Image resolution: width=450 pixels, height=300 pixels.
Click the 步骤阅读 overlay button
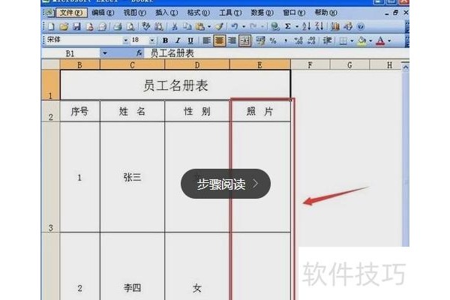pyautogui.click(x=226, y=184)
